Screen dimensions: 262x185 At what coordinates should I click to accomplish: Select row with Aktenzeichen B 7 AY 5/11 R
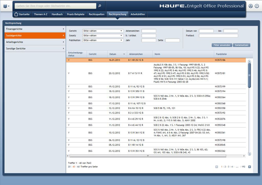click(x=156, y=73)
